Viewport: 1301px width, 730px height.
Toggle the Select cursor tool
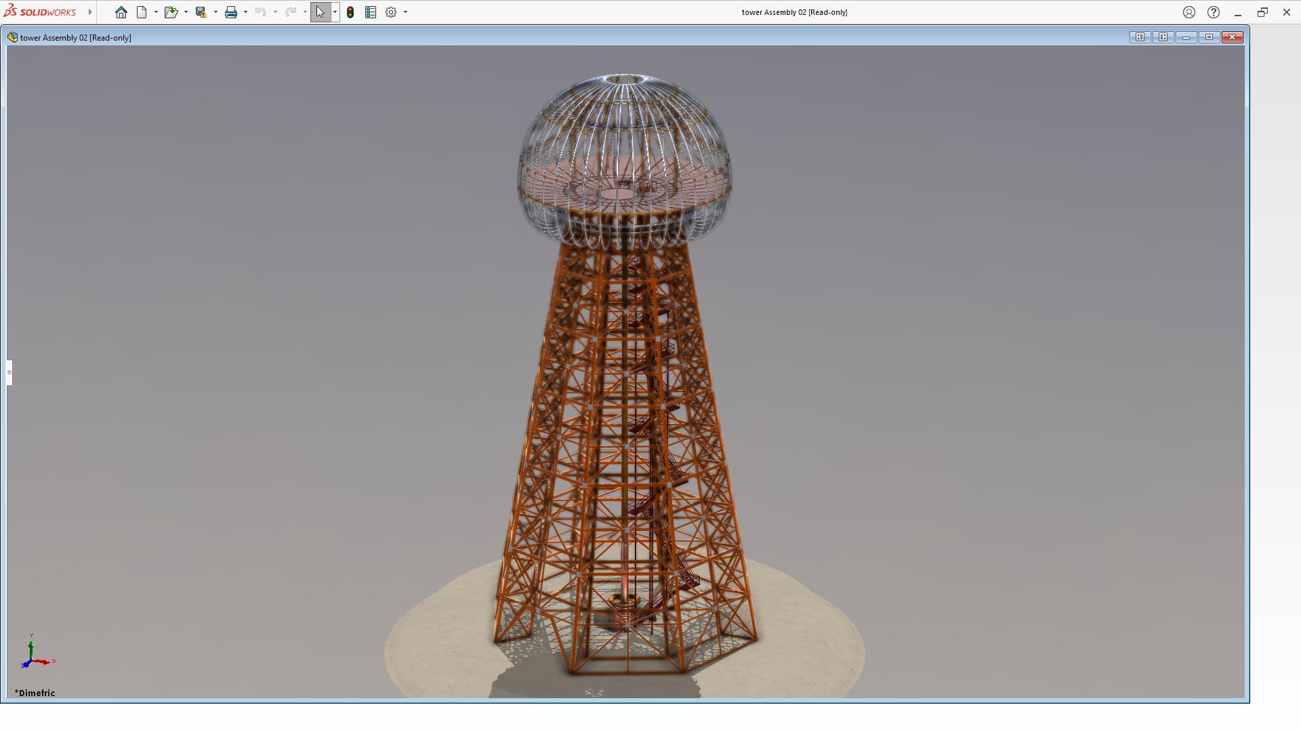(x=320, y=12)
